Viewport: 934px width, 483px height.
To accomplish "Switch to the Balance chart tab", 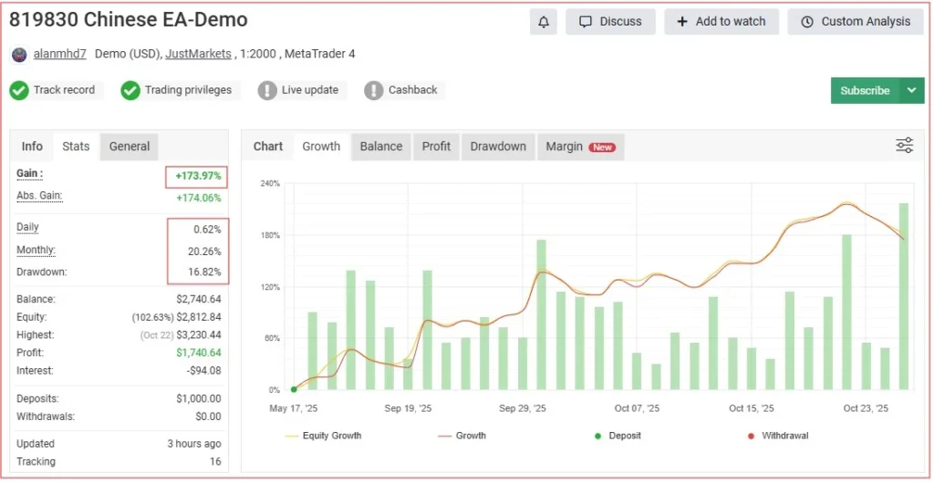I will click(x=381, y=147).
